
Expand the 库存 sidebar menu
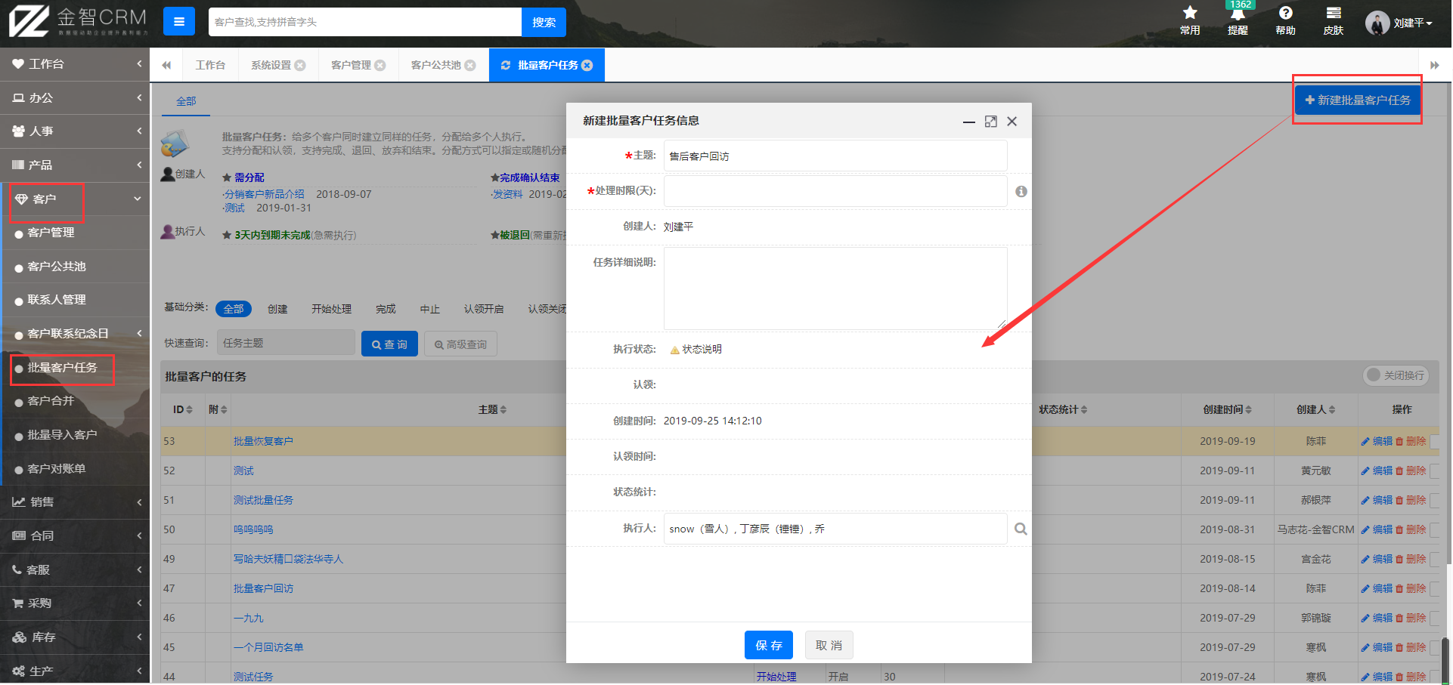coord(75,637)
